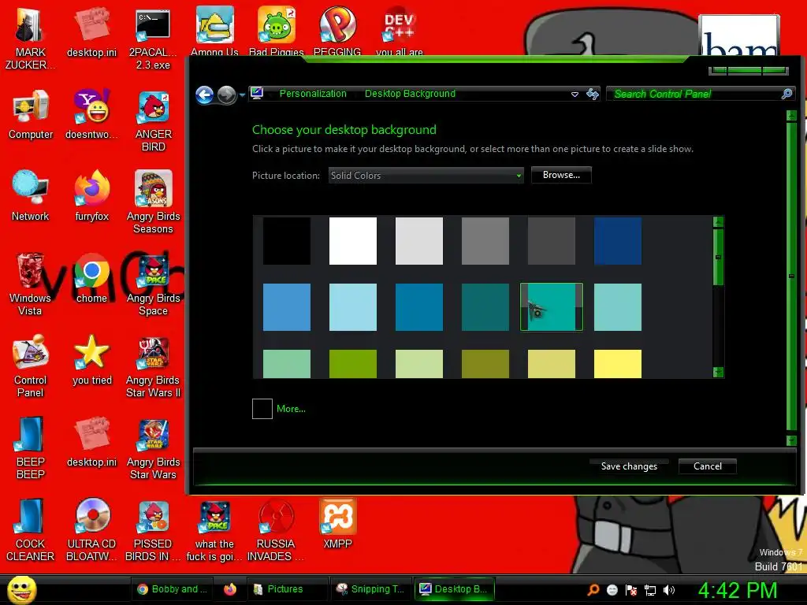Click the 4:42 PM clock
Image resolution: width=807 pixels, height=605 pixels.
[x=738, y=590]
